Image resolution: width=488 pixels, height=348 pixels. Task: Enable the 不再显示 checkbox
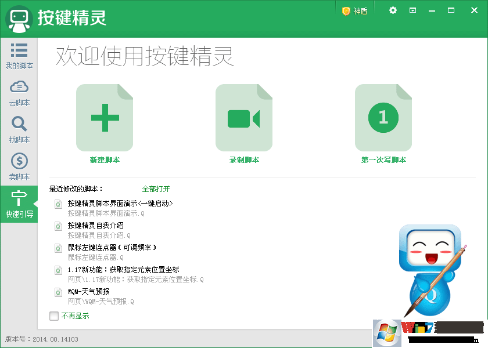click(54, 316)
